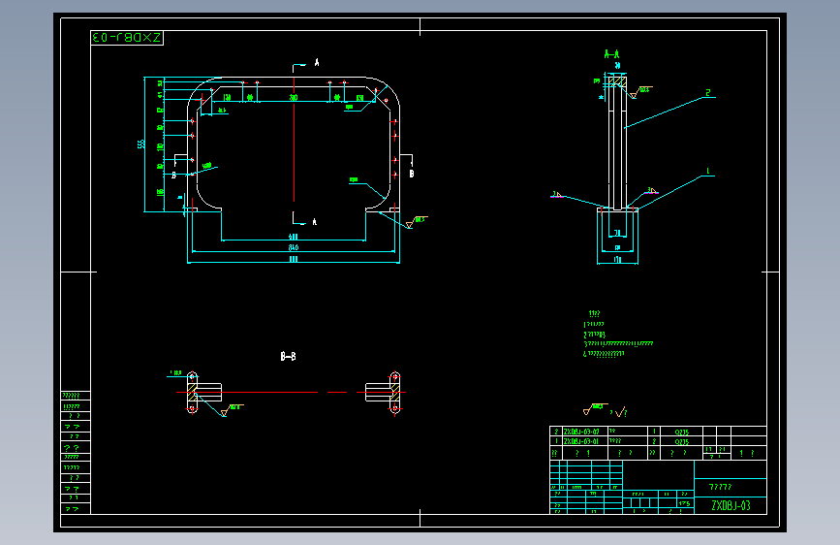Select the surface roughness symbol at the frame's bottom right
The height and width of the screenshot is (545, 840).
(417, 221)
